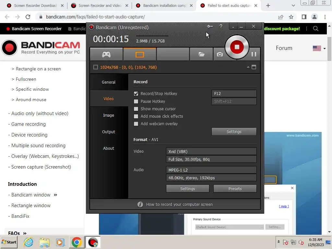Toggle the Chrome side panel icon

coord(304,17)
